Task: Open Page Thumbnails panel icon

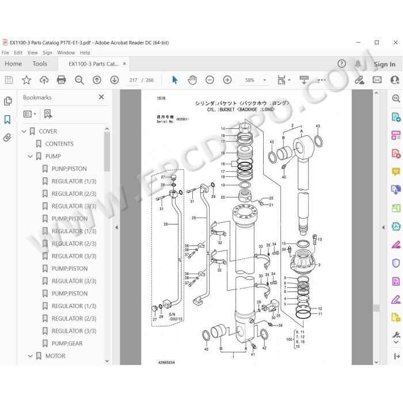Action: [7, 101]
